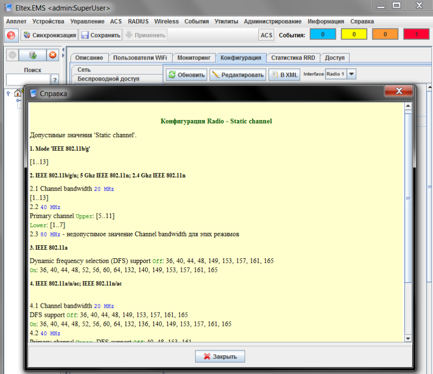
Task: Open the Interface Radio 1 dropdown
Action: 352,74
